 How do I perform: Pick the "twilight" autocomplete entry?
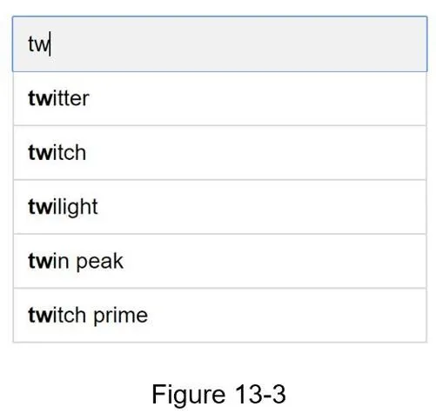coord(219,207)
